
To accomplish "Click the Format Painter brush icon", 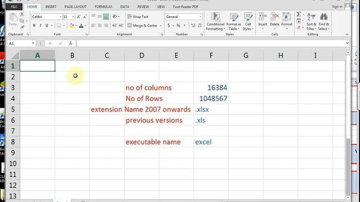I will [x=22, y=27].
